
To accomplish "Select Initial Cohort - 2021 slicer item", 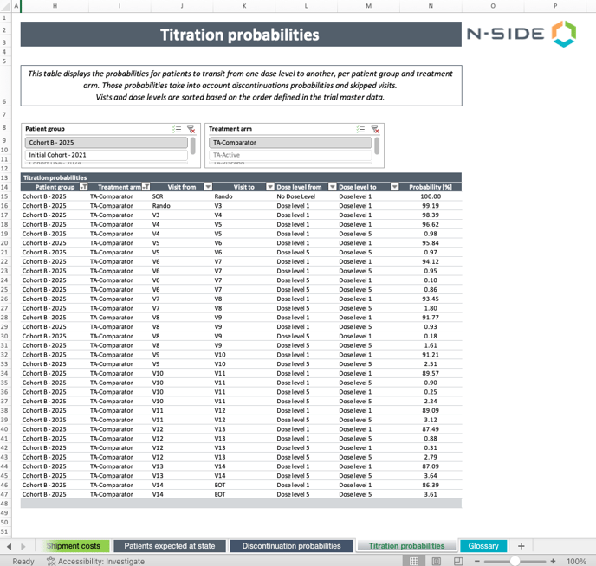I will [x=104, y=156].
